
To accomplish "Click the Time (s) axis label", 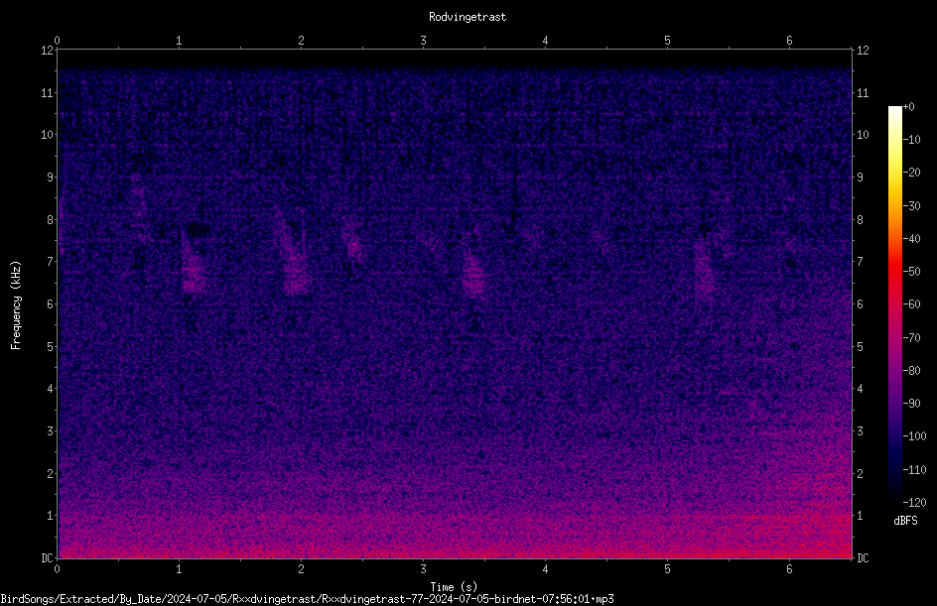I will pos(454,587).
